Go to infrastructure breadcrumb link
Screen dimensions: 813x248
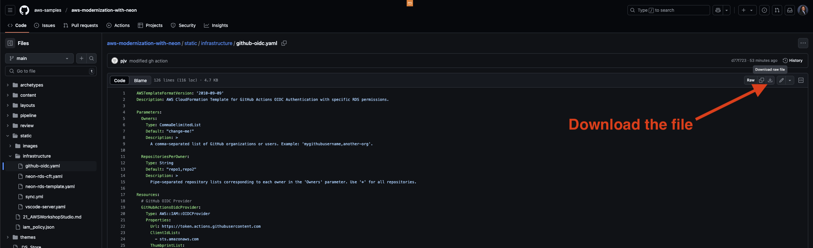pos(217,43)
